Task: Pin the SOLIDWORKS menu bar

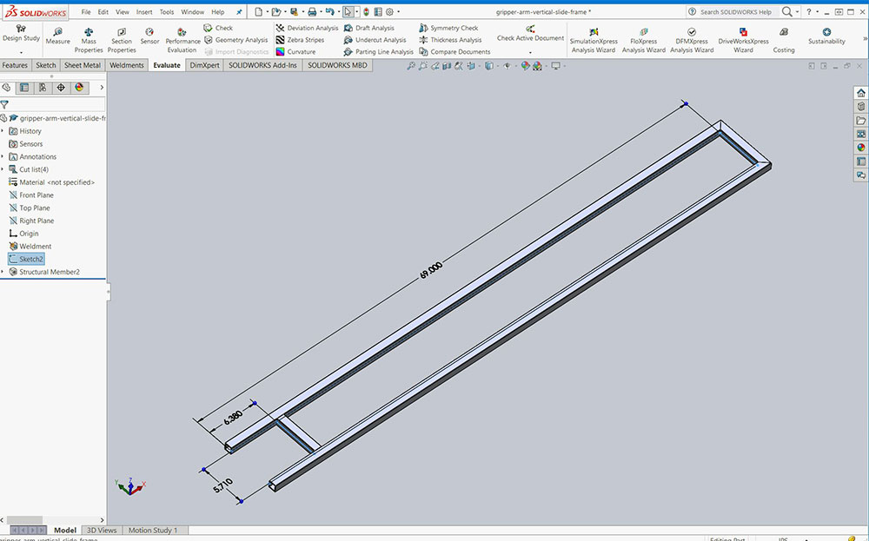Action: [239, 12]
